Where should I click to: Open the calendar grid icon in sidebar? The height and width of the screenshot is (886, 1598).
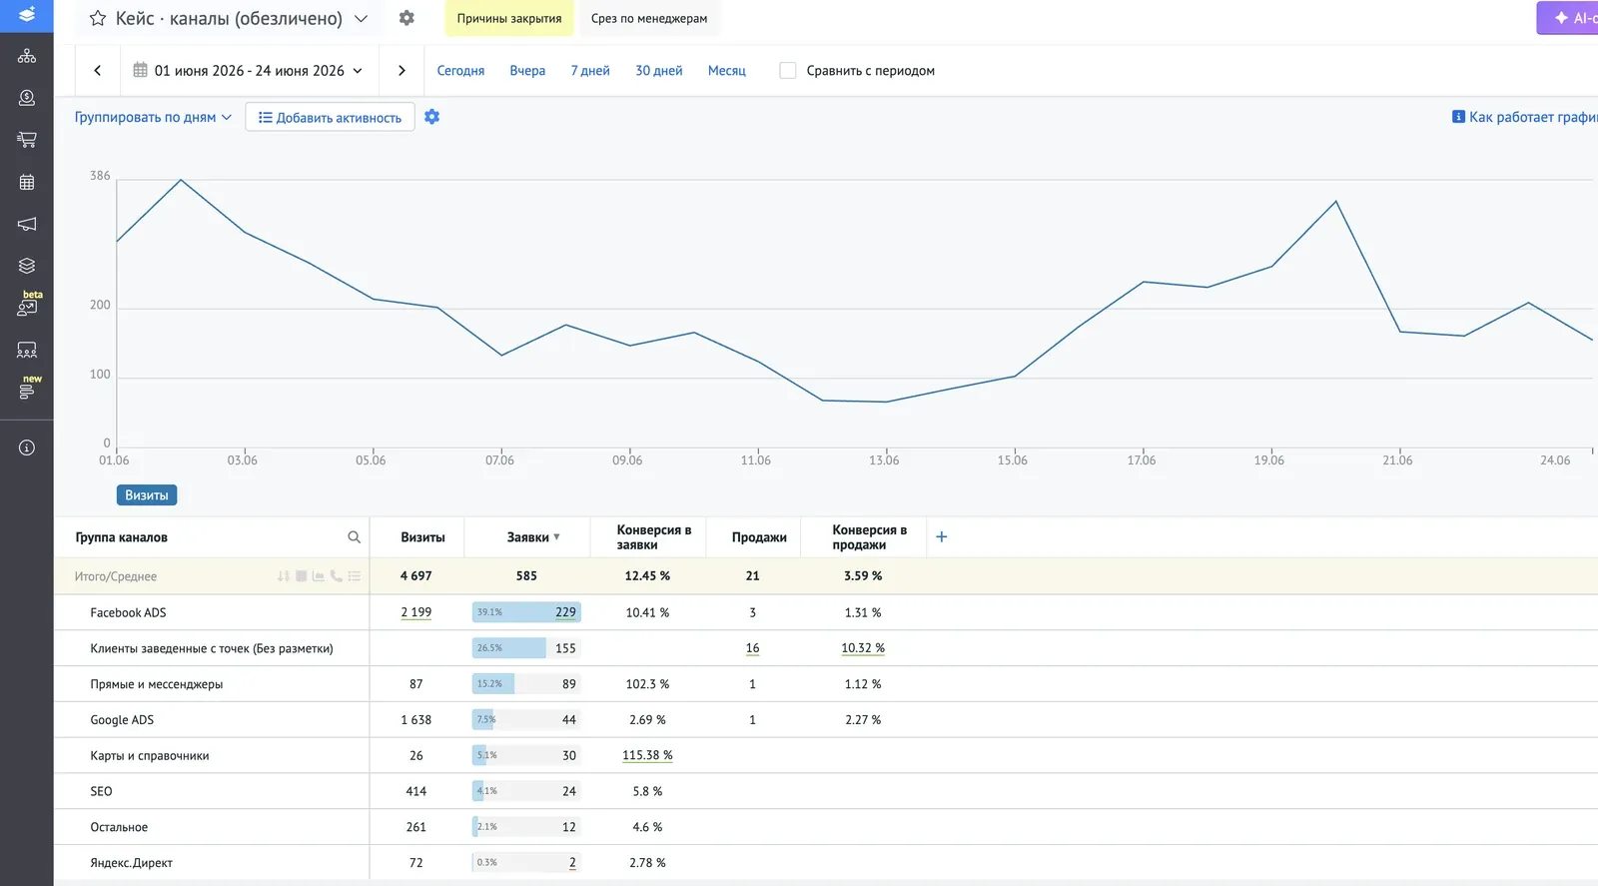pyautogui.click(x=27, y=182)
